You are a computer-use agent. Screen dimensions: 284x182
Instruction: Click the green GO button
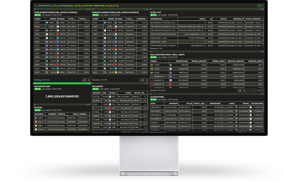[261, 6]
